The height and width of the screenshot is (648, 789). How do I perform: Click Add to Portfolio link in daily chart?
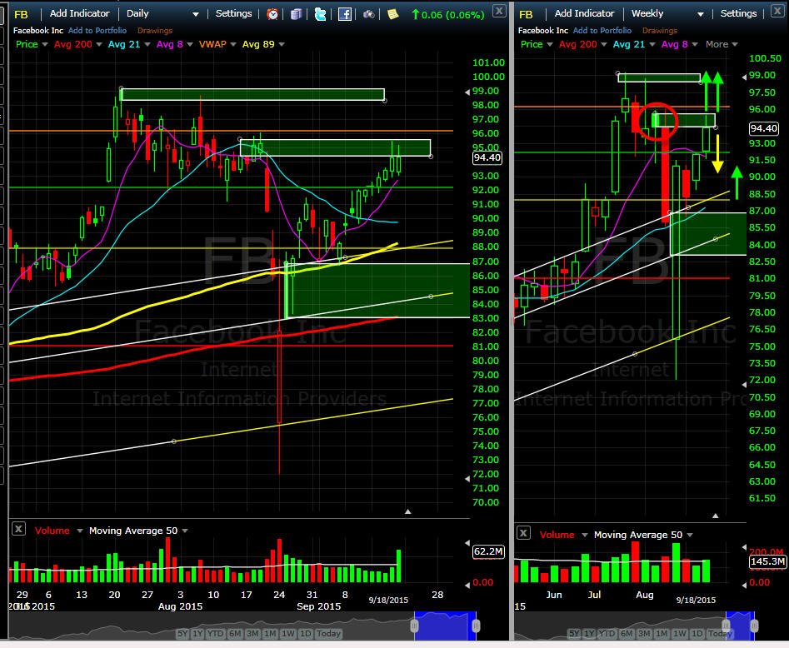(x=97, y=30)
